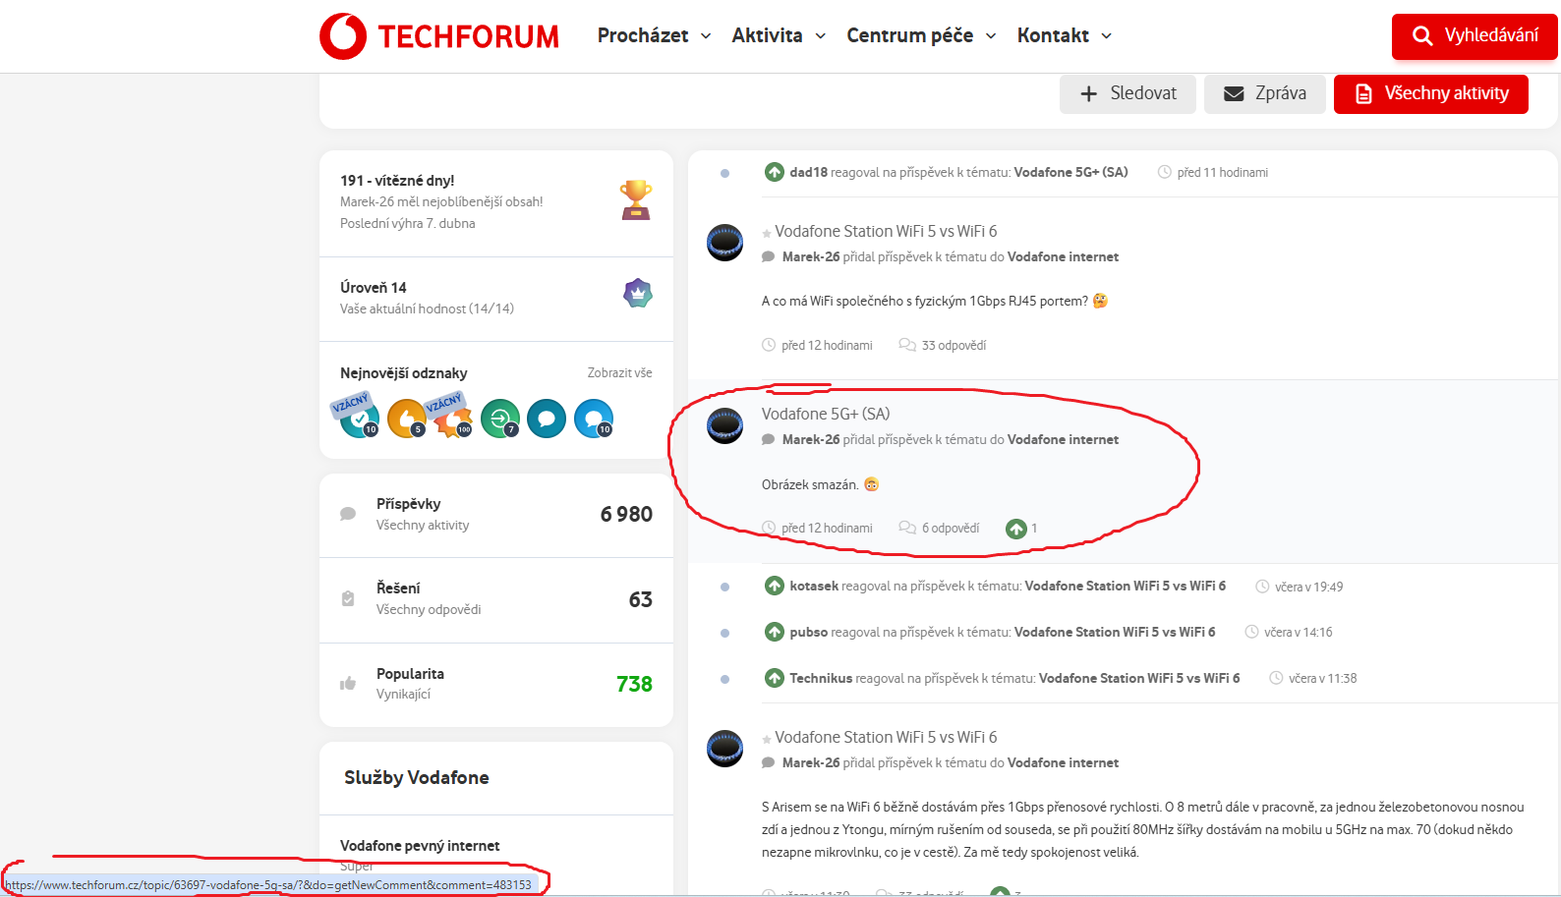The height and width of the screenshot is (897, 1561).
Task: Click the 6 980 posts count
Action: click(x=626, y=514)
